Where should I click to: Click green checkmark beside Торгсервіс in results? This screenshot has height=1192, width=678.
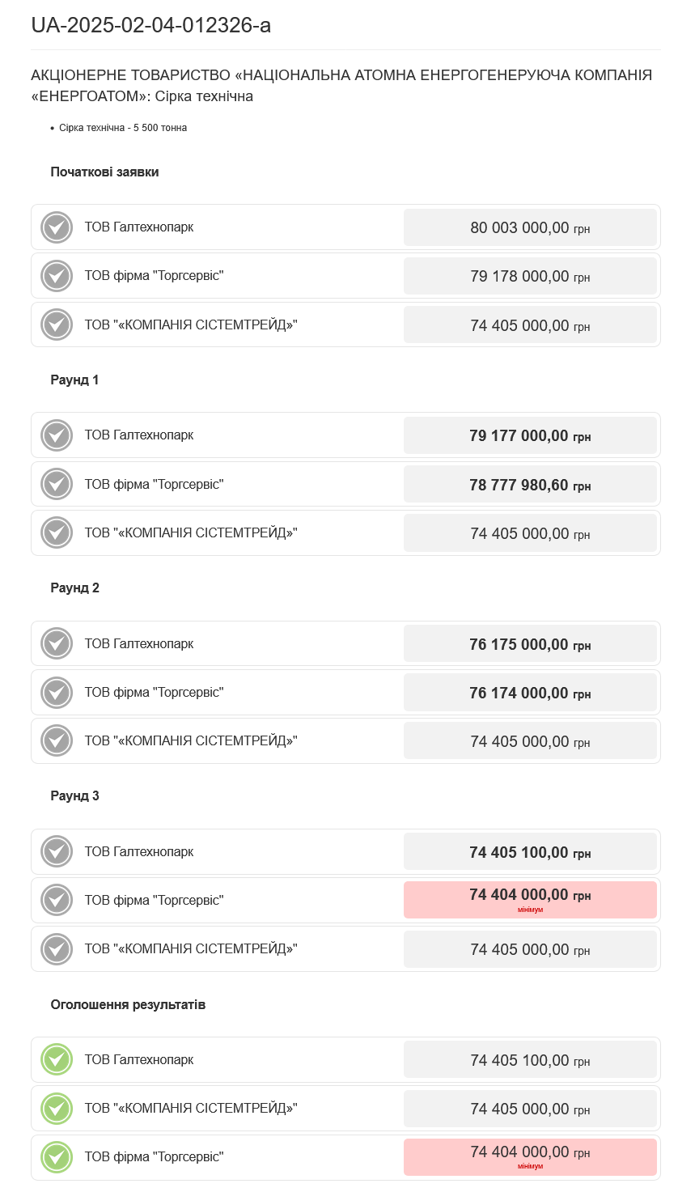point(57,1157)
